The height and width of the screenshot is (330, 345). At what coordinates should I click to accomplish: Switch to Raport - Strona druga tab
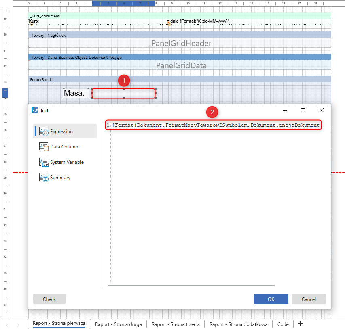(119, 324)
